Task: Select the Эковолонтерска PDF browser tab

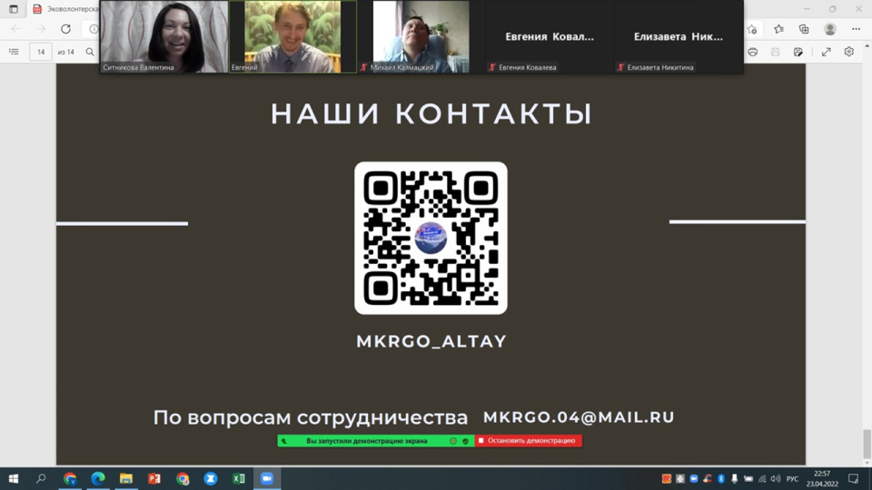Action: 65,9
